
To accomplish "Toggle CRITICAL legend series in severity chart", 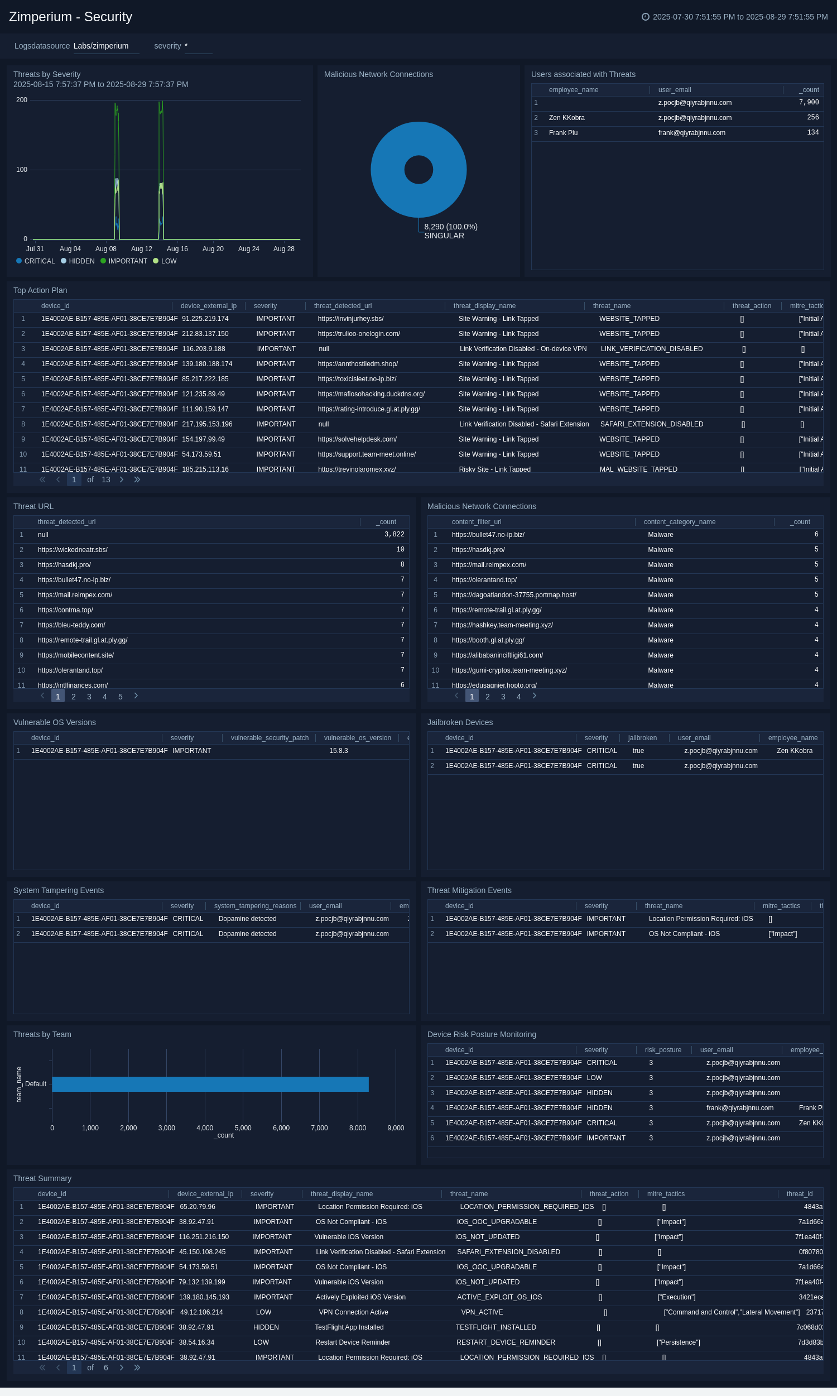I will pyautogui.click(x=36, y=261).
